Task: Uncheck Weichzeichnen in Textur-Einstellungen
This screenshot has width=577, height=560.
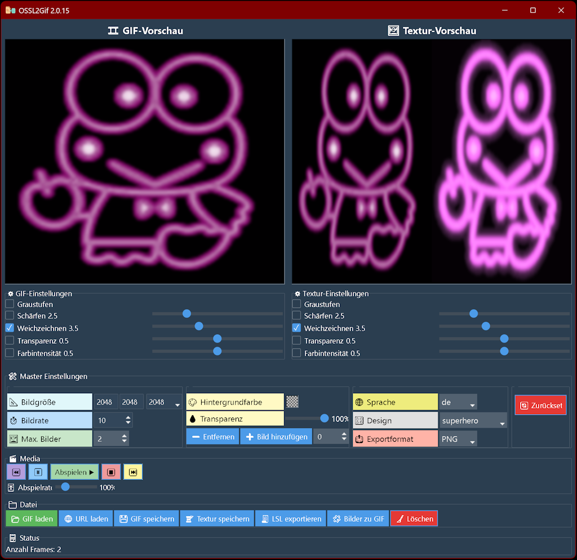Action: pyautogui.click(x=296, y=328)
